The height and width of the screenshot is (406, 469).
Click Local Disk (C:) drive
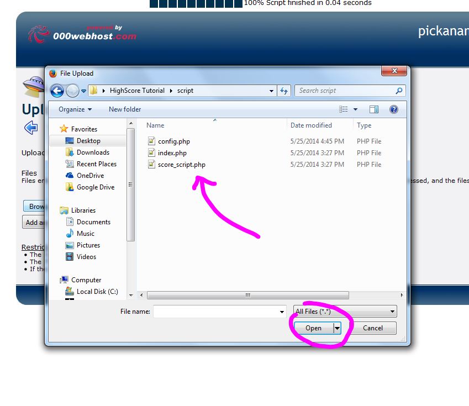[x=97, y=292]
